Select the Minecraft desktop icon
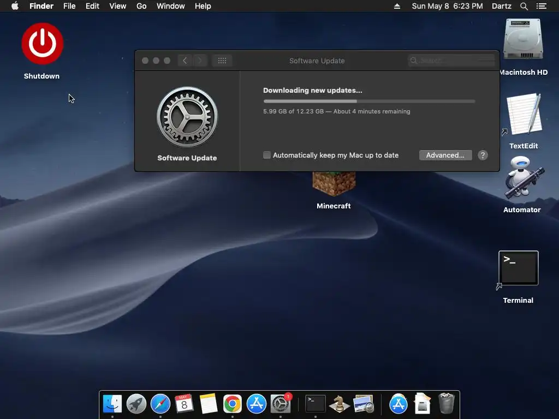 334,184
